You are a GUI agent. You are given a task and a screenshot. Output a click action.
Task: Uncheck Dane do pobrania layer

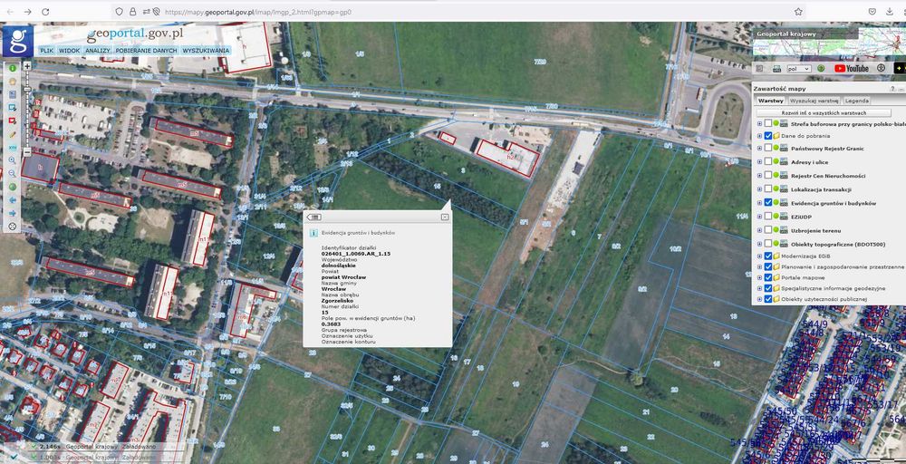coord(768,136)
